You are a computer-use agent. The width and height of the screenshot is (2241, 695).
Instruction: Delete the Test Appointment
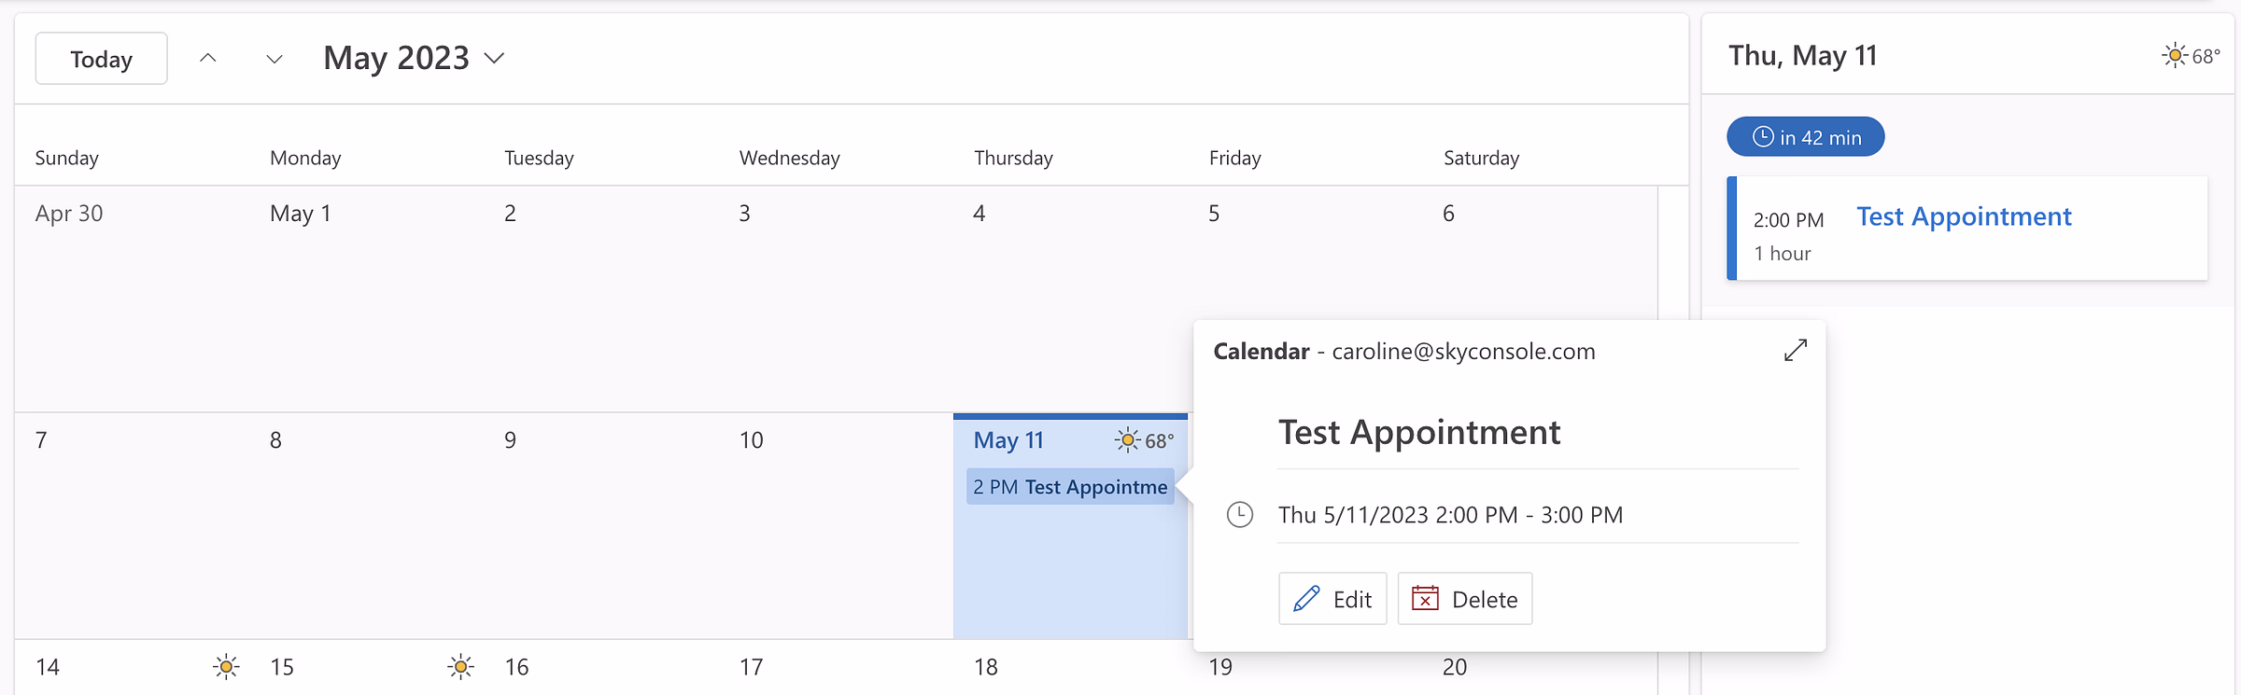click(x=1465, y=599)
